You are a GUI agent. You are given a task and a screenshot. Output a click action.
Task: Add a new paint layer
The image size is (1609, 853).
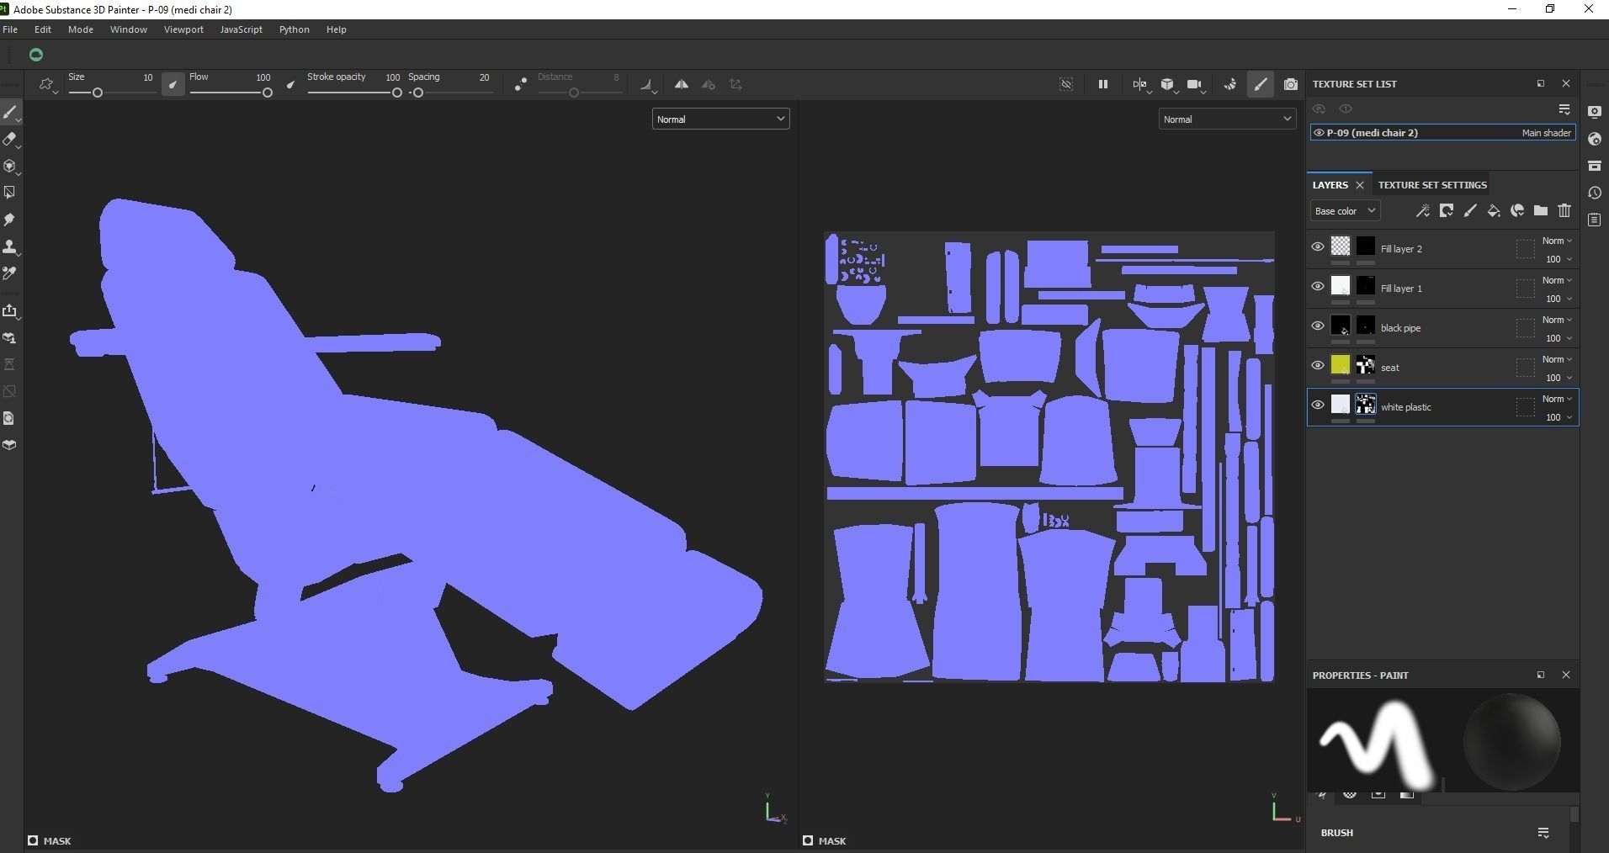[1470, 211]
